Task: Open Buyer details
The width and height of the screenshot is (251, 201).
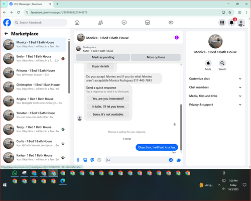Action: (x=100, y=66)
